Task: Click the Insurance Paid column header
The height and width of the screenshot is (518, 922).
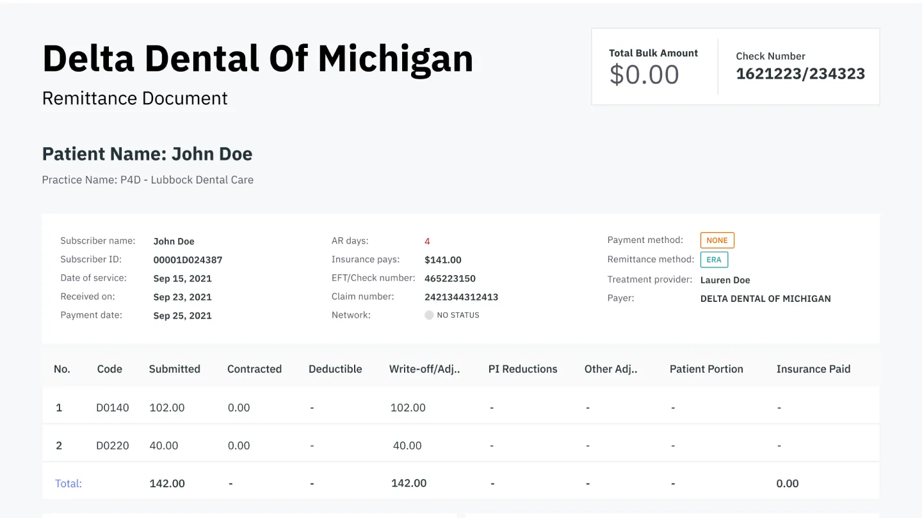Action: (813, 369)
